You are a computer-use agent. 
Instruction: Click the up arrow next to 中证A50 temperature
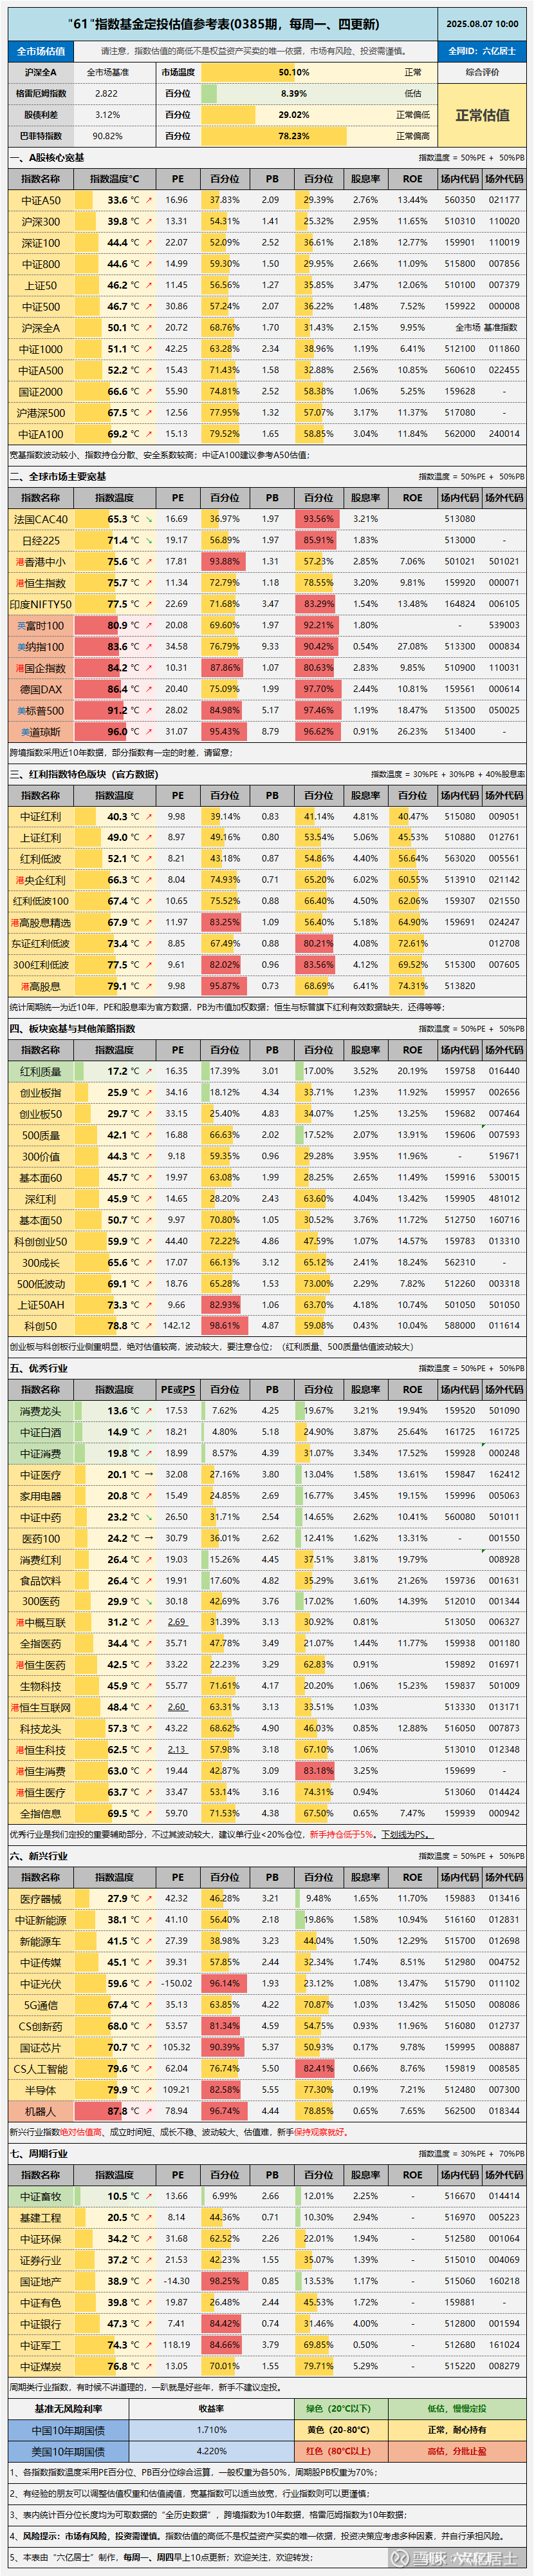click(149, 200)
